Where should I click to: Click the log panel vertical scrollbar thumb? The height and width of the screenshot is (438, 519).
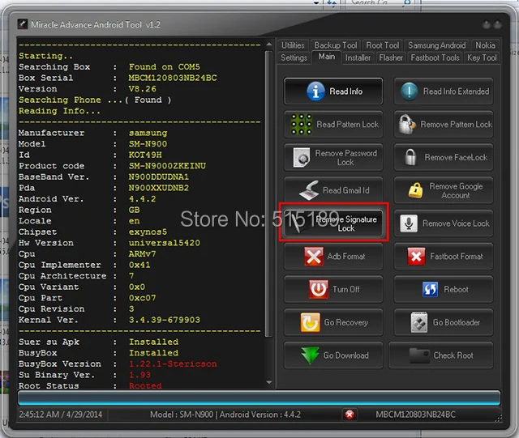pyautogui.click(x=268, y=193)
